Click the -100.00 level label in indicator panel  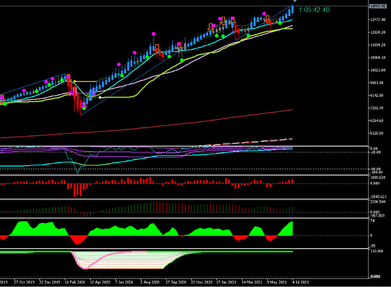click(376, 172)
